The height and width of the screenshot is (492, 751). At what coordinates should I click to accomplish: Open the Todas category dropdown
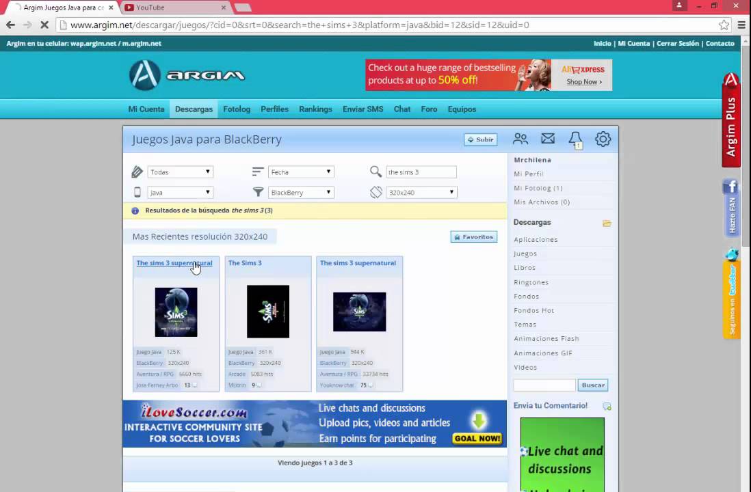point(180,172)
